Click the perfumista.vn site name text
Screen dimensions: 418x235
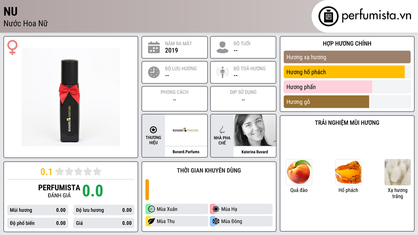click(376, 16)
